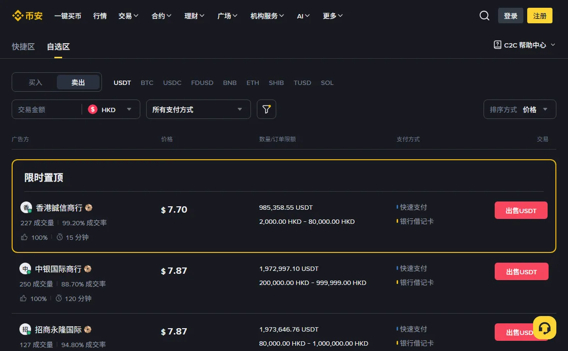The width and height of the screenshot is (568, 351).
Task: Click the Binance 币安 logo
Action: click(27, 16)
